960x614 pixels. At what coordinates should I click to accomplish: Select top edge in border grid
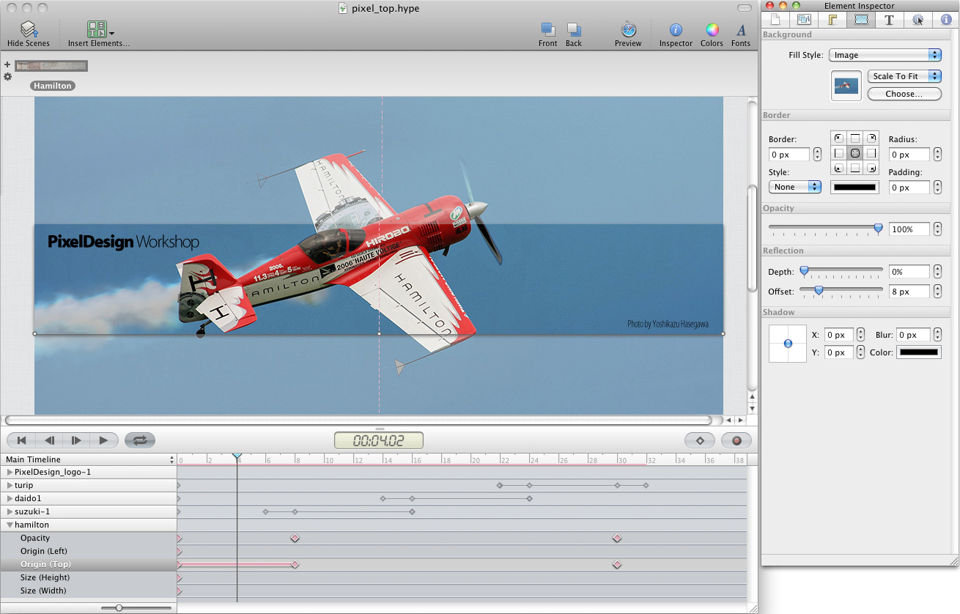(x=854, y=138)
